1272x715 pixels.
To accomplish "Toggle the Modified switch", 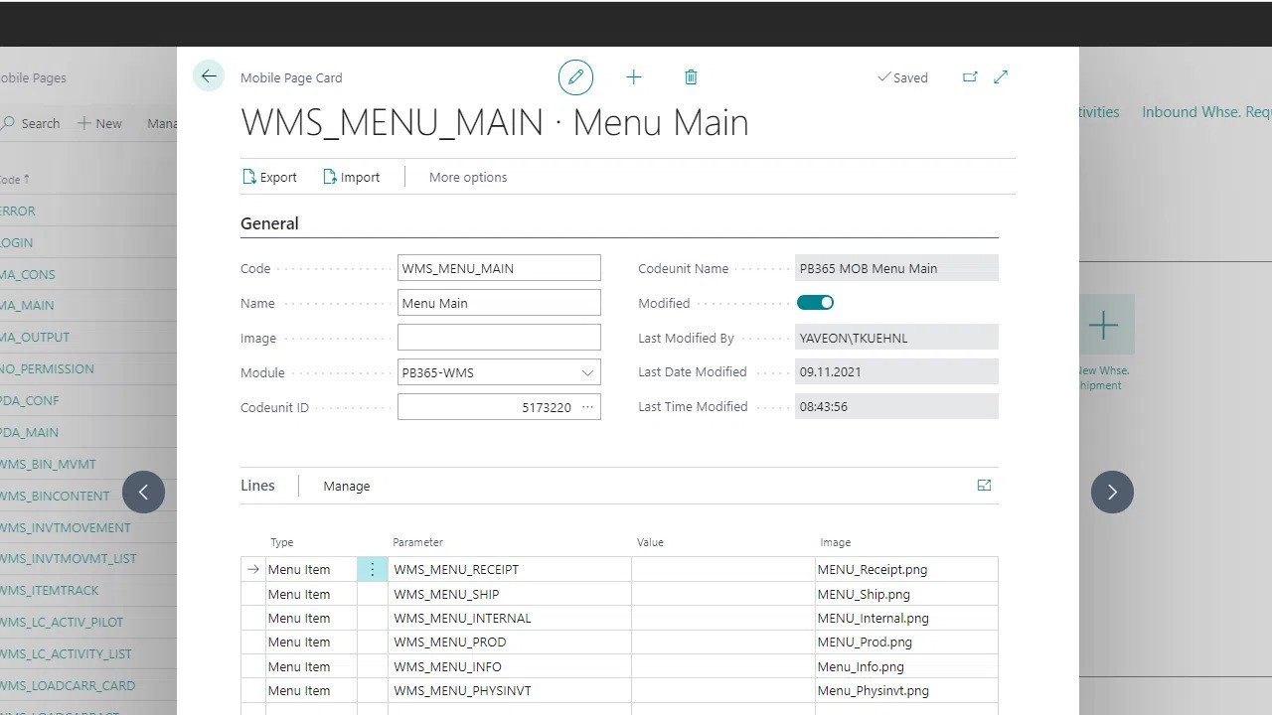I will pyautogui.click(x=815, y=303).
